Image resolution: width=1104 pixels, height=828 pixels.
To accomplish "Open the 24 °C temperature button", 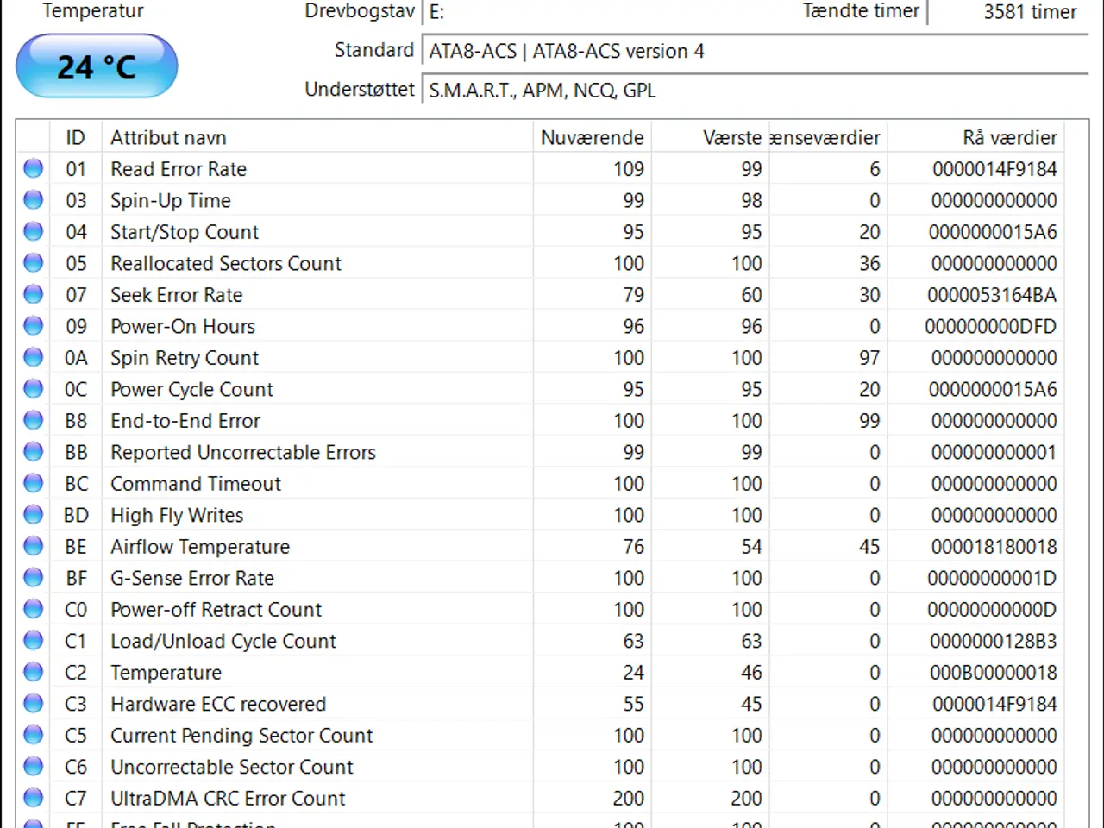I will (97, 66).
